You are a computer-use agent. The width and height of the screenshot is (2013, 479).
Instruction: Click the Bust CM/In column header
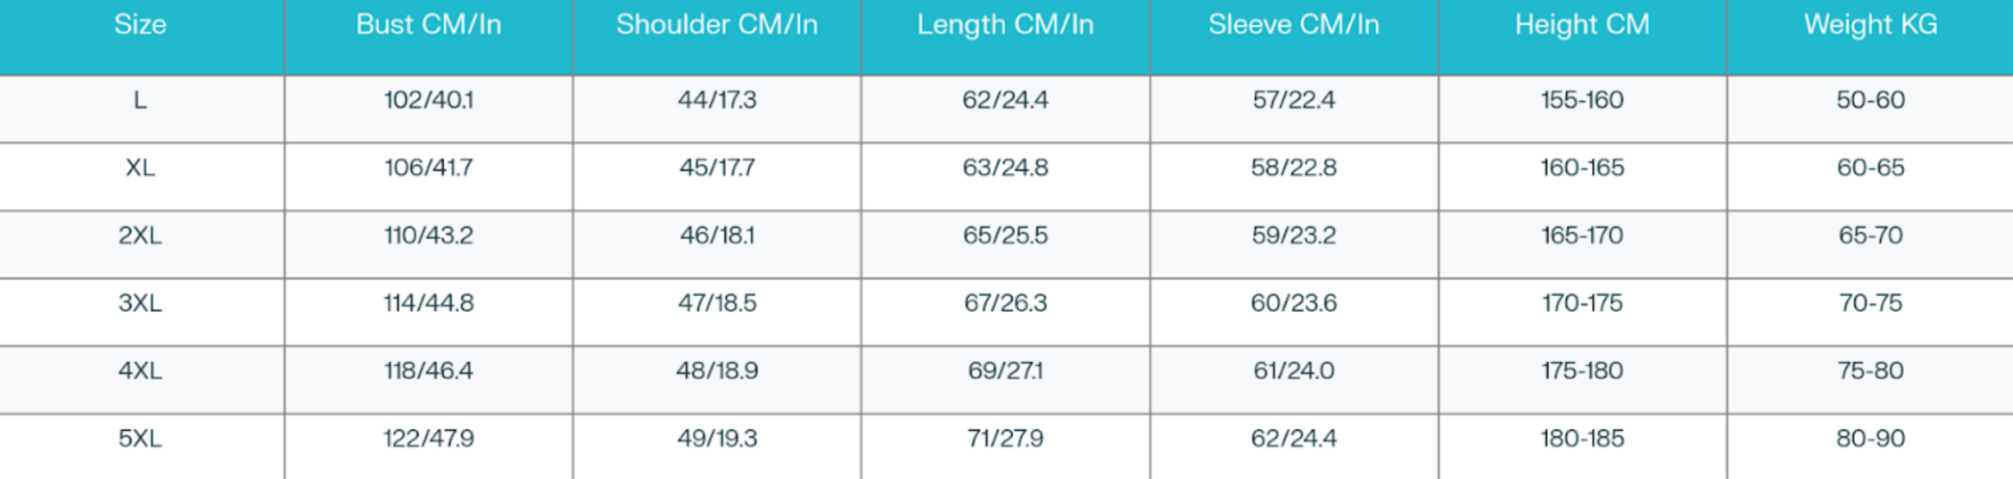pos(428,25)
